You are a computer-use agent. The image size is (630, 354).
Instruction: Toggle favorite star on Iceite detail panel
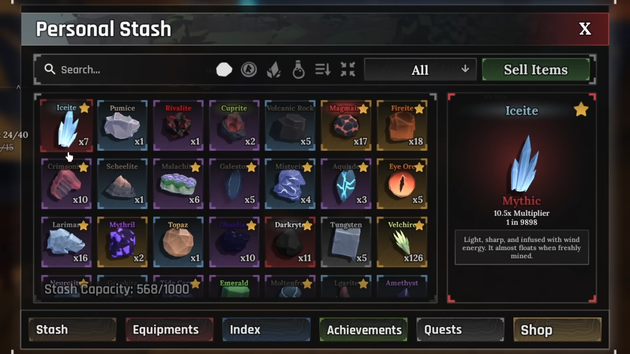pyautogui.click(x=581, y=109)
